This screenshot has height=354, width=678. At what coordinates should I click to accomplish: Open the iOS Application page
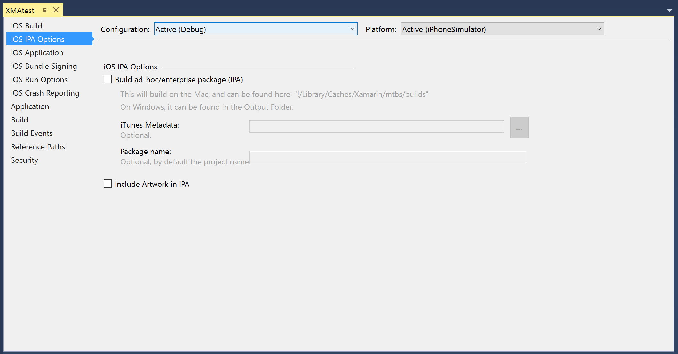tap(37, 53)
